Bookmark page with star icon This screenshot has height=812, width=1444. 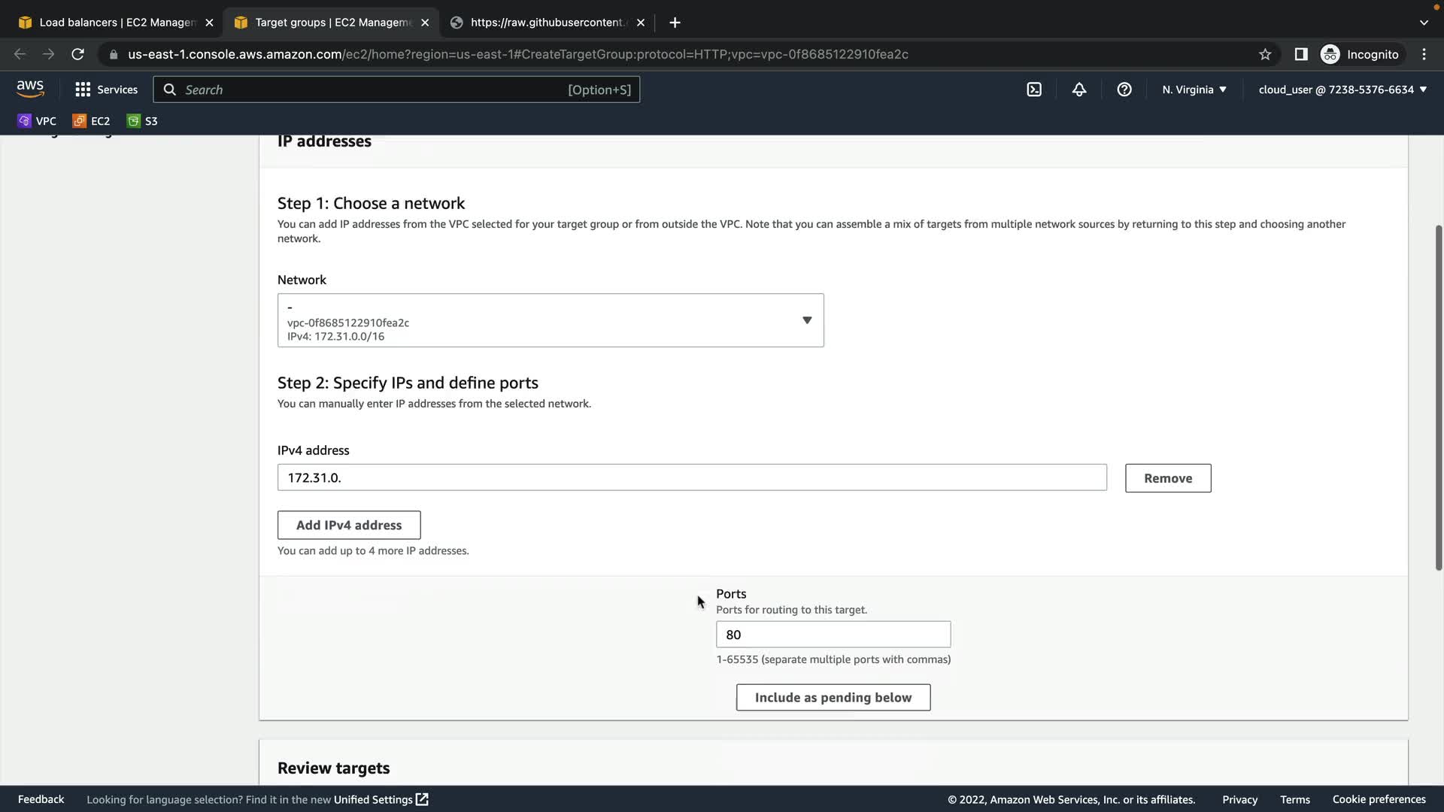[1265, 54]
